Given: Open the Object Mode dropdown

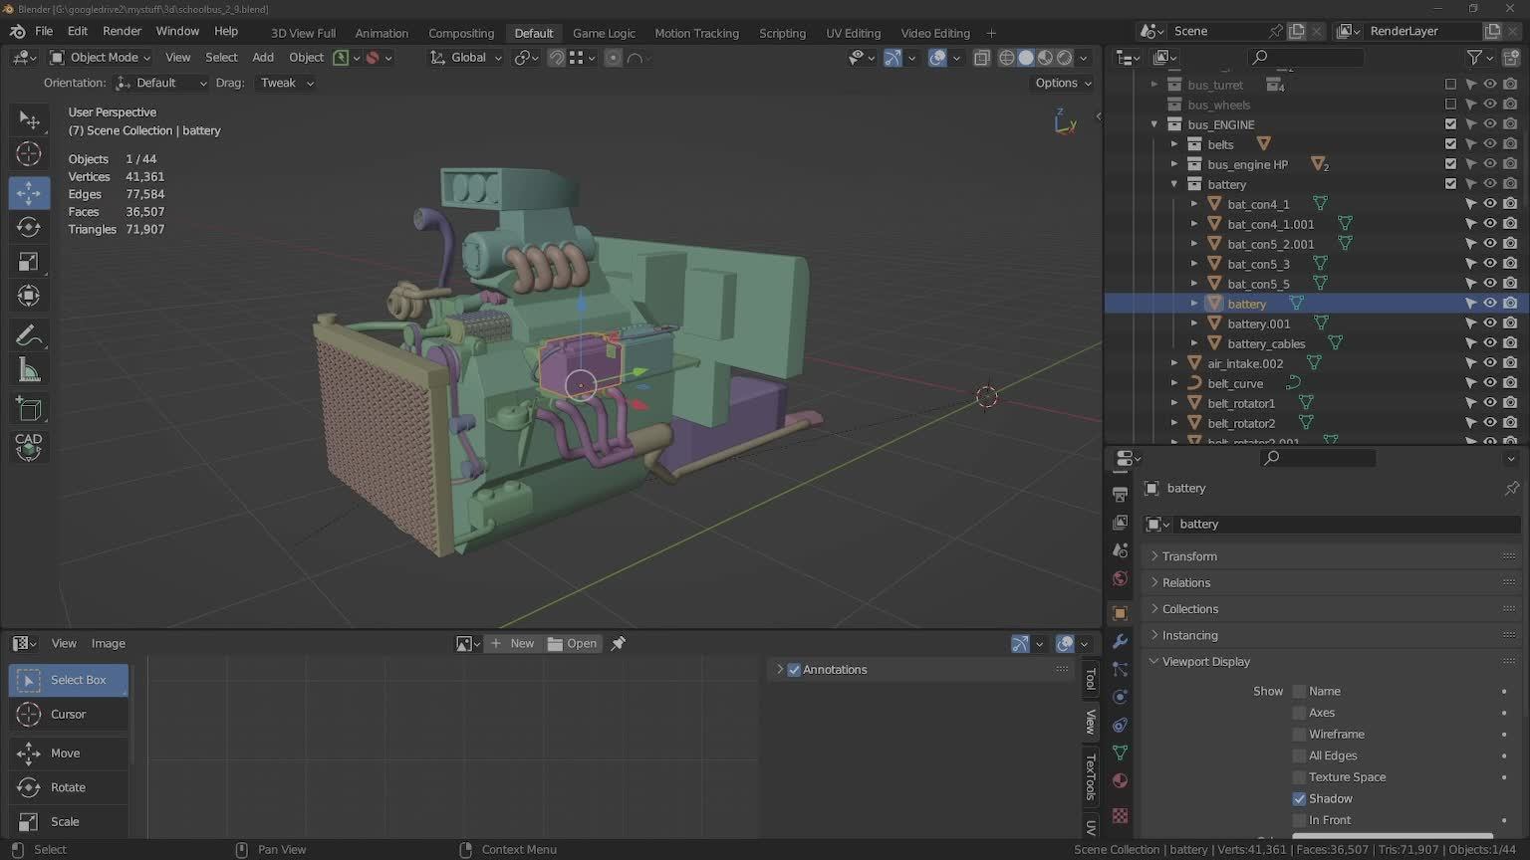Looking at the screenshot, I should pyautogui.click(x=101, y=58).
